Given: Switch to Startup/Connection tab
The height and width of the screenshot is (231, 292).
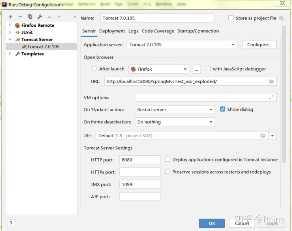Looking at the screenshot, I should (198, 31).
